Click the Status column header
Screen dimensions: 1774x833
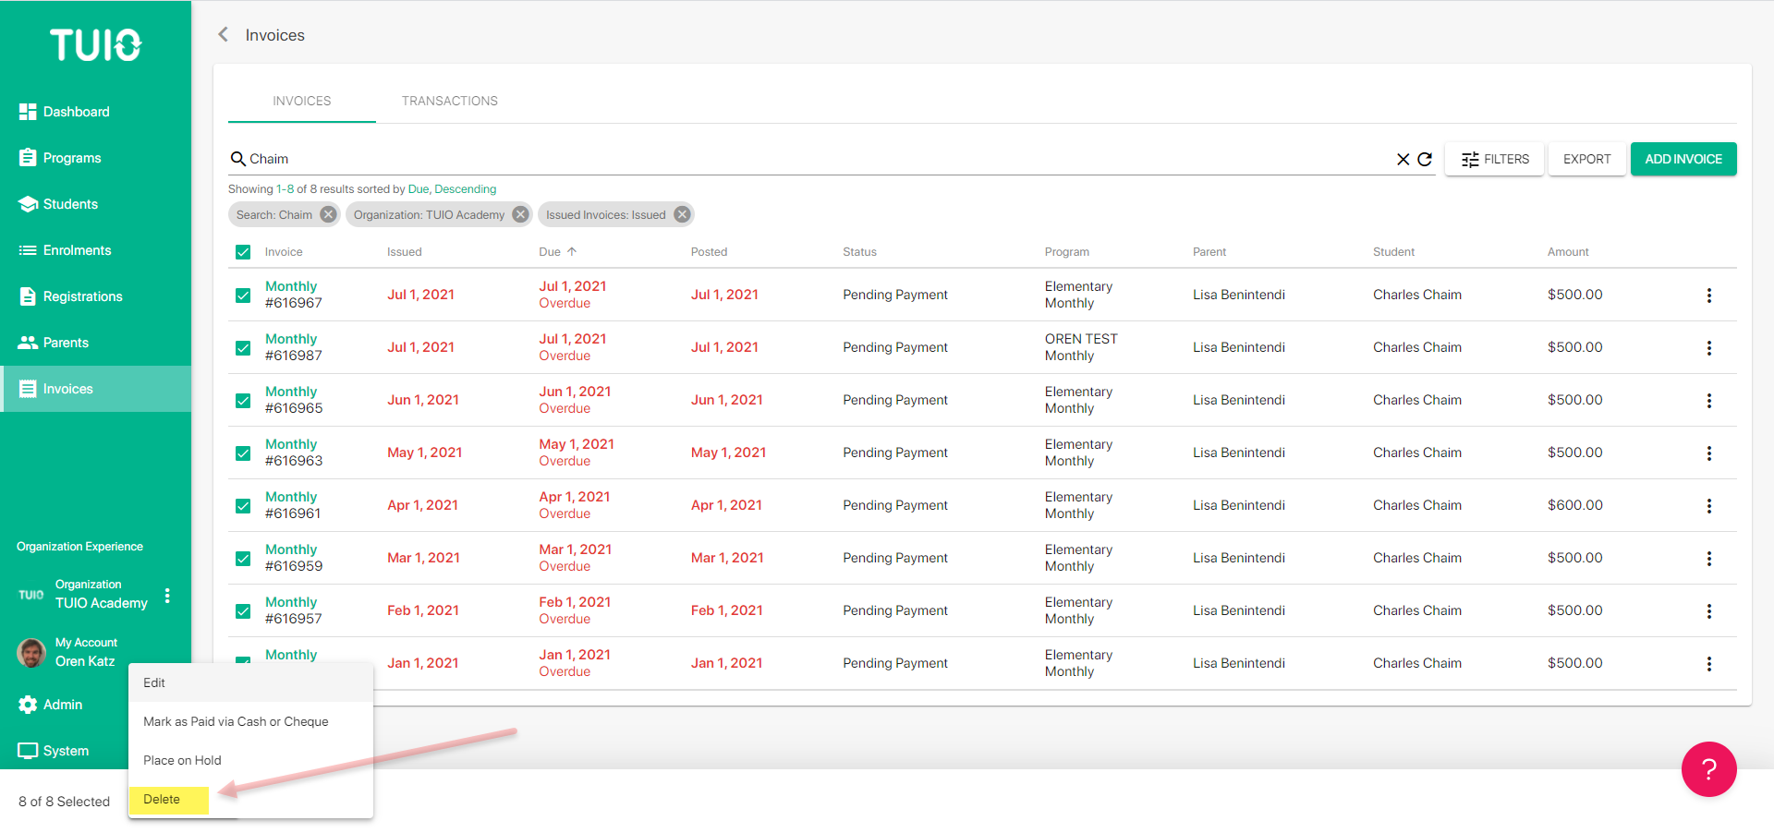click(859, 252)
